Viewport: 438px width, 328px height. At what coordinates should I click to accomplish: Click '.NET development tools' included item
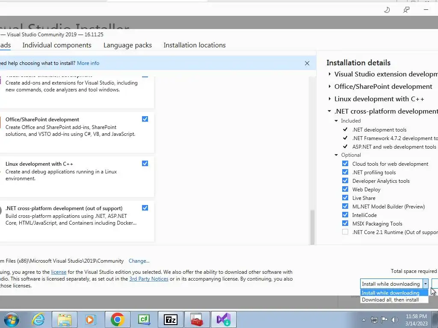coord(379,130)
